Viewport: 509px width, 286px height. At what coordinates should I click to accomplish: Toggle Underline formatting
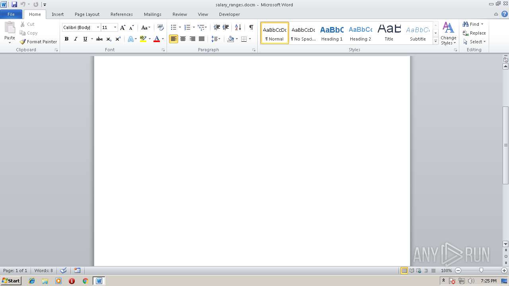point(85,39)
